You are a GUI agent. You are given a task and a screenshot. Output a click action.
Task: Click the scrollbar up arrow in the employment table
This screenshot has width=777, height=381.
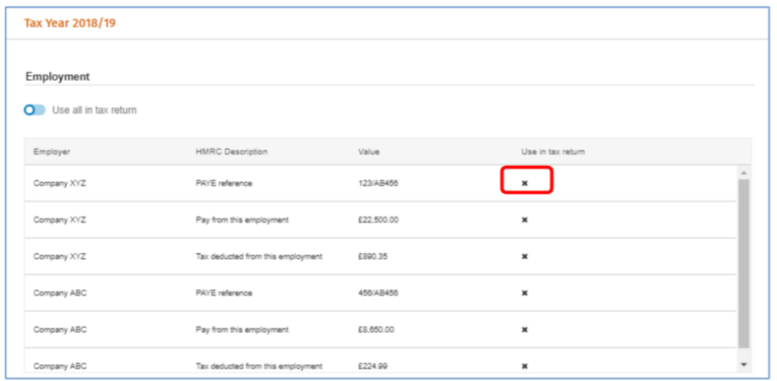(x=743, y=173)
